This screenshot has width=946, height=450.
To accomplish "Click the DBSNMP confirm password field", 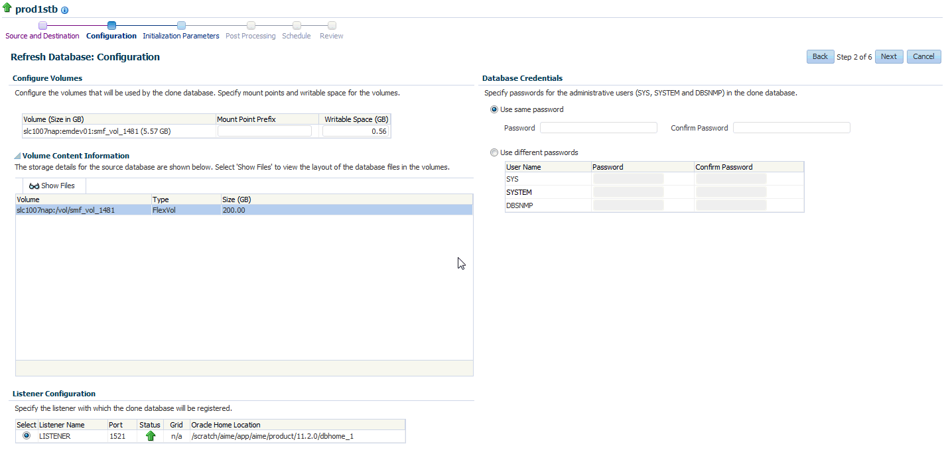I will tap(731, 205).
